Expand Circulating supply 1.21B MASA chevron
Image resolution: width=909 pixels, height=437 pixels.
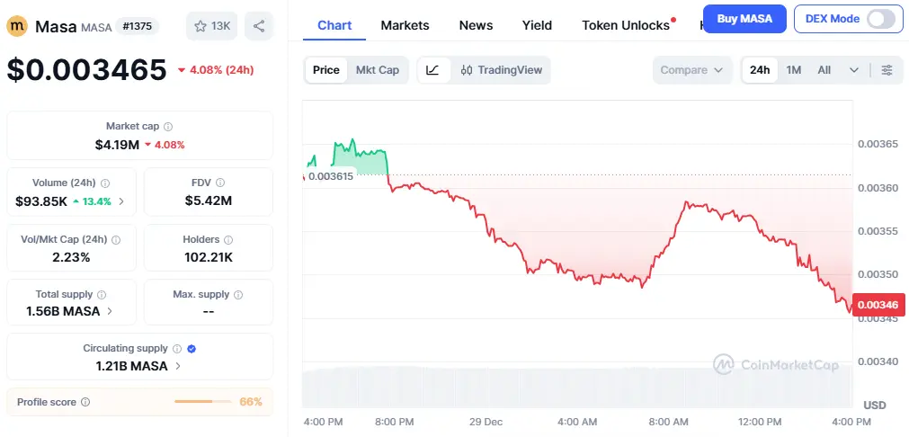click(178, 366)
